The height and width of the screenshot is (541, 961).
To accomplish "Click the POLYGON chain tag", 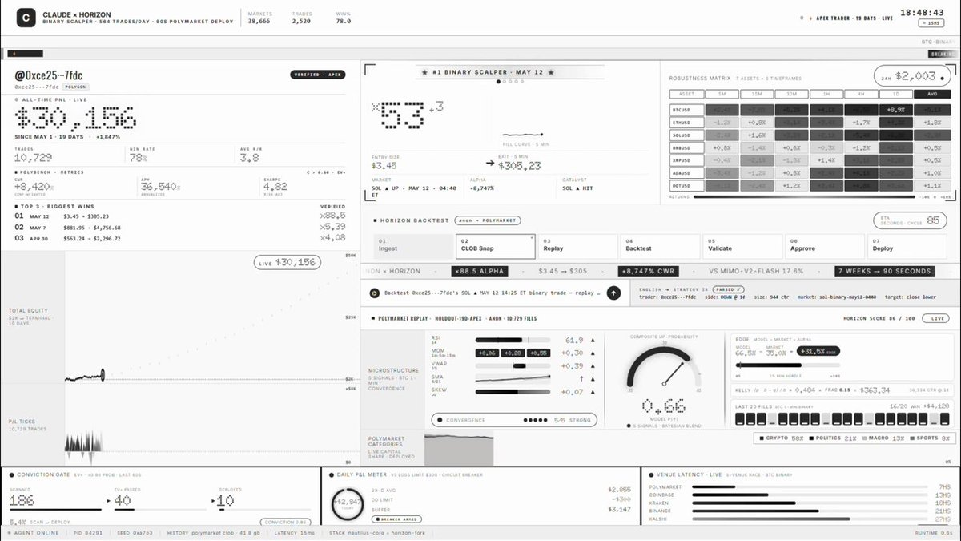I will point(77,86).
